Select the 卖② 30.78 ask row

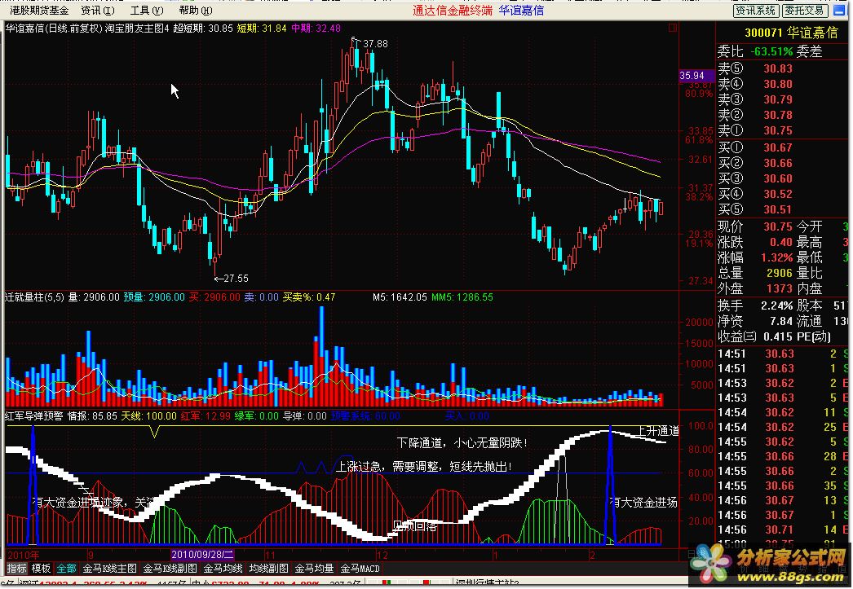pyautogui.click(x=755, y=115)
